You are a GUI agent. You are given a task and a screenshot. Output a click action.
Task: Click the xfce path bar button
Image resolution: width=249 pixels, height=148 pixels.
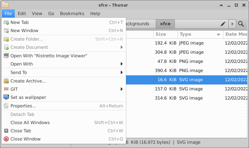[165, 24]
